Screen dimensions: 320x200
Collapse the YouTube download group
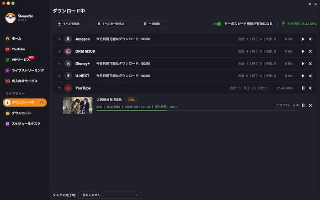coord(59,88)
